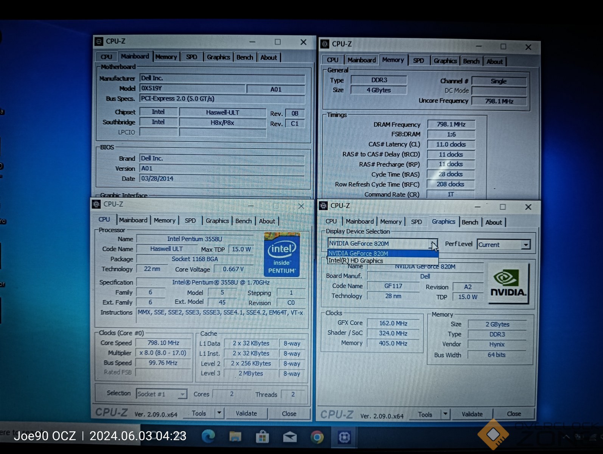Switch to CPU tab in Memory window

tap(333, 60)
